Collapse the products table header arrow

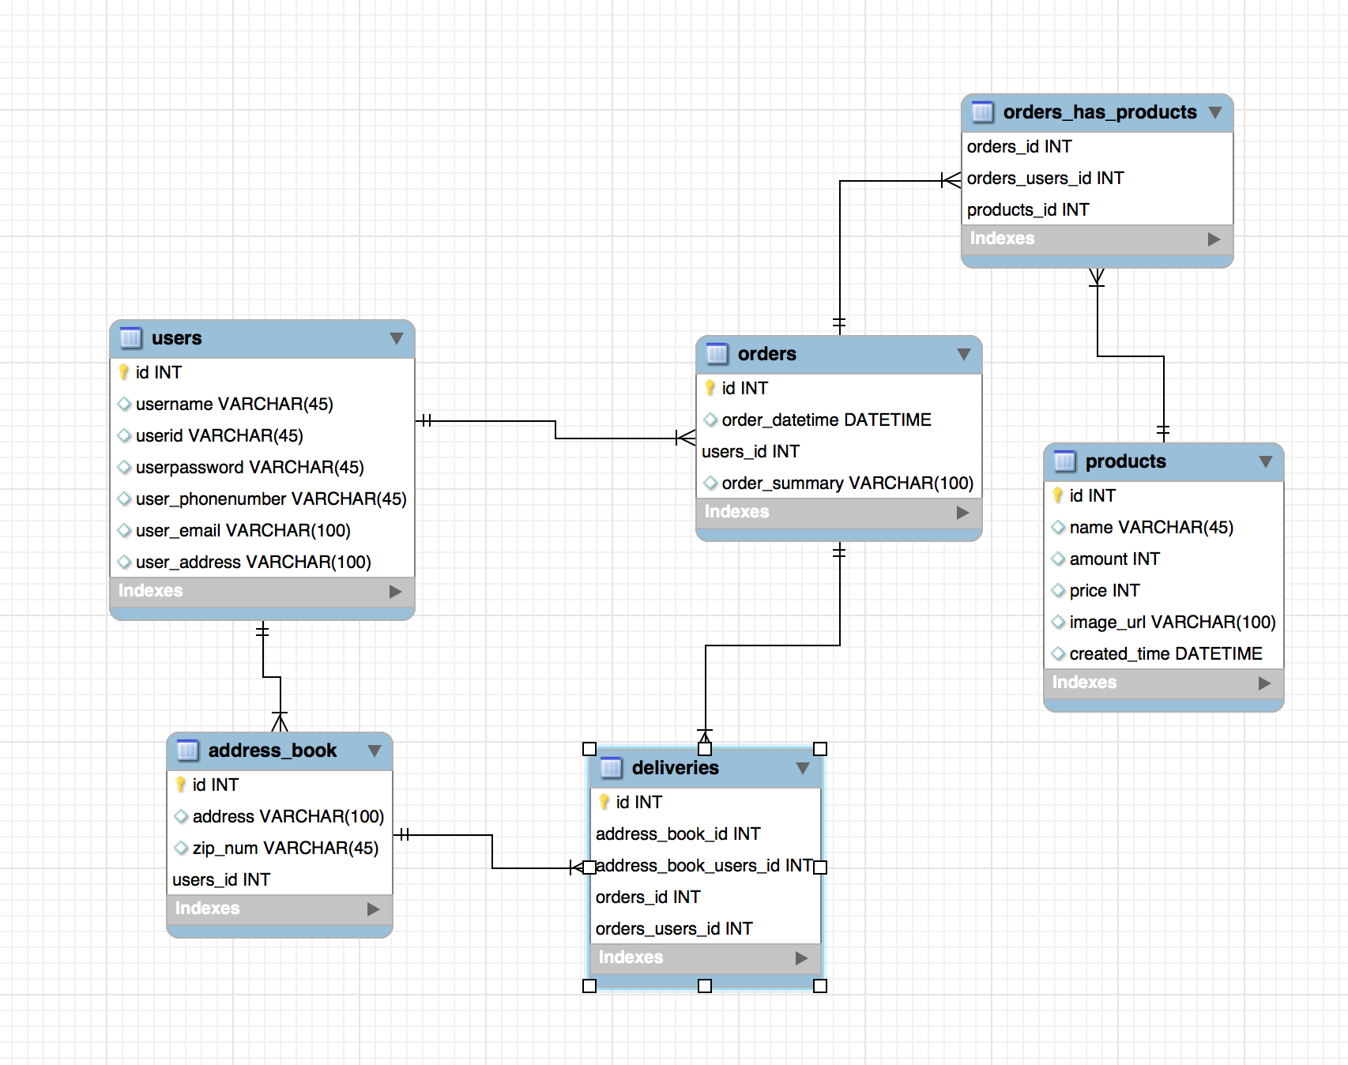(x=1266, y=461)
